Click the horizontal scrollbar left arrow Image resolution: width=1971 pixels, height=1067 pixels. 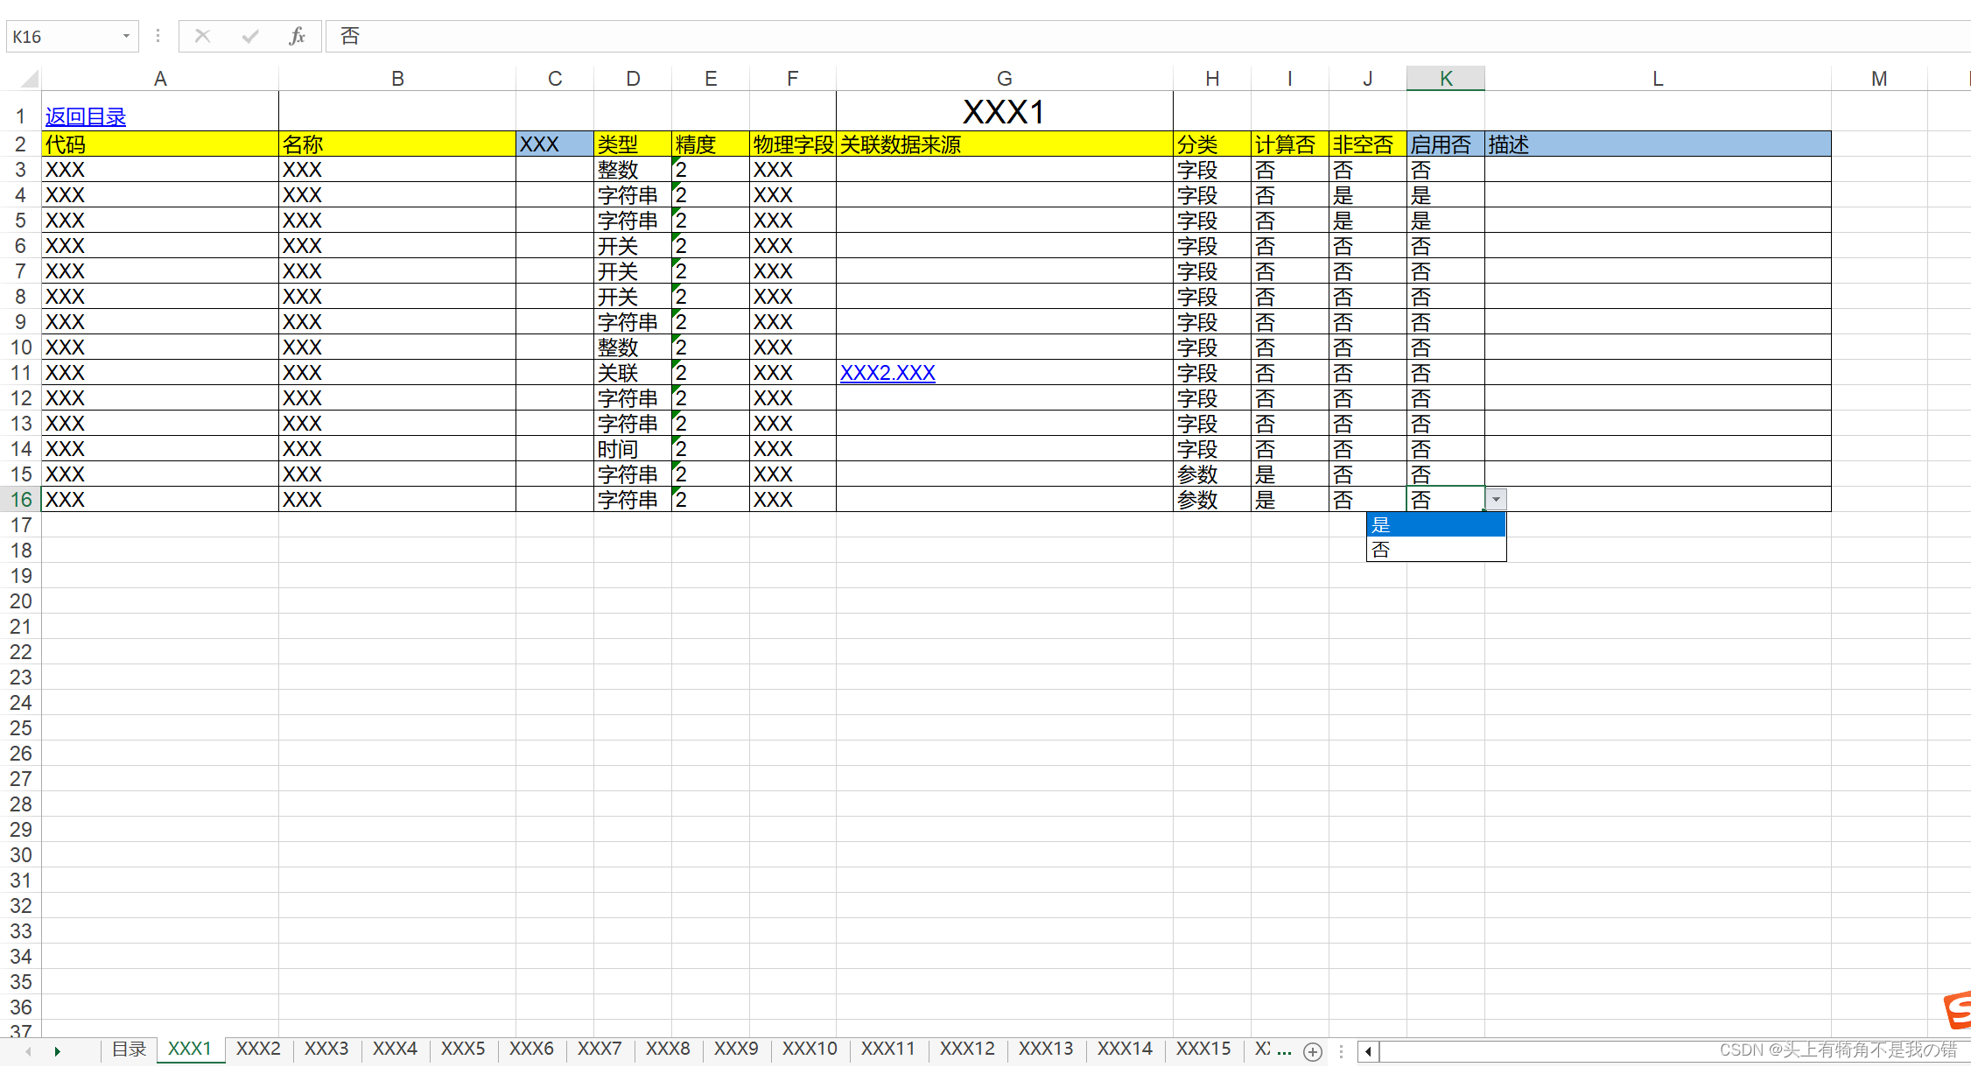pyautogui.click(x=1368, y=1051)
